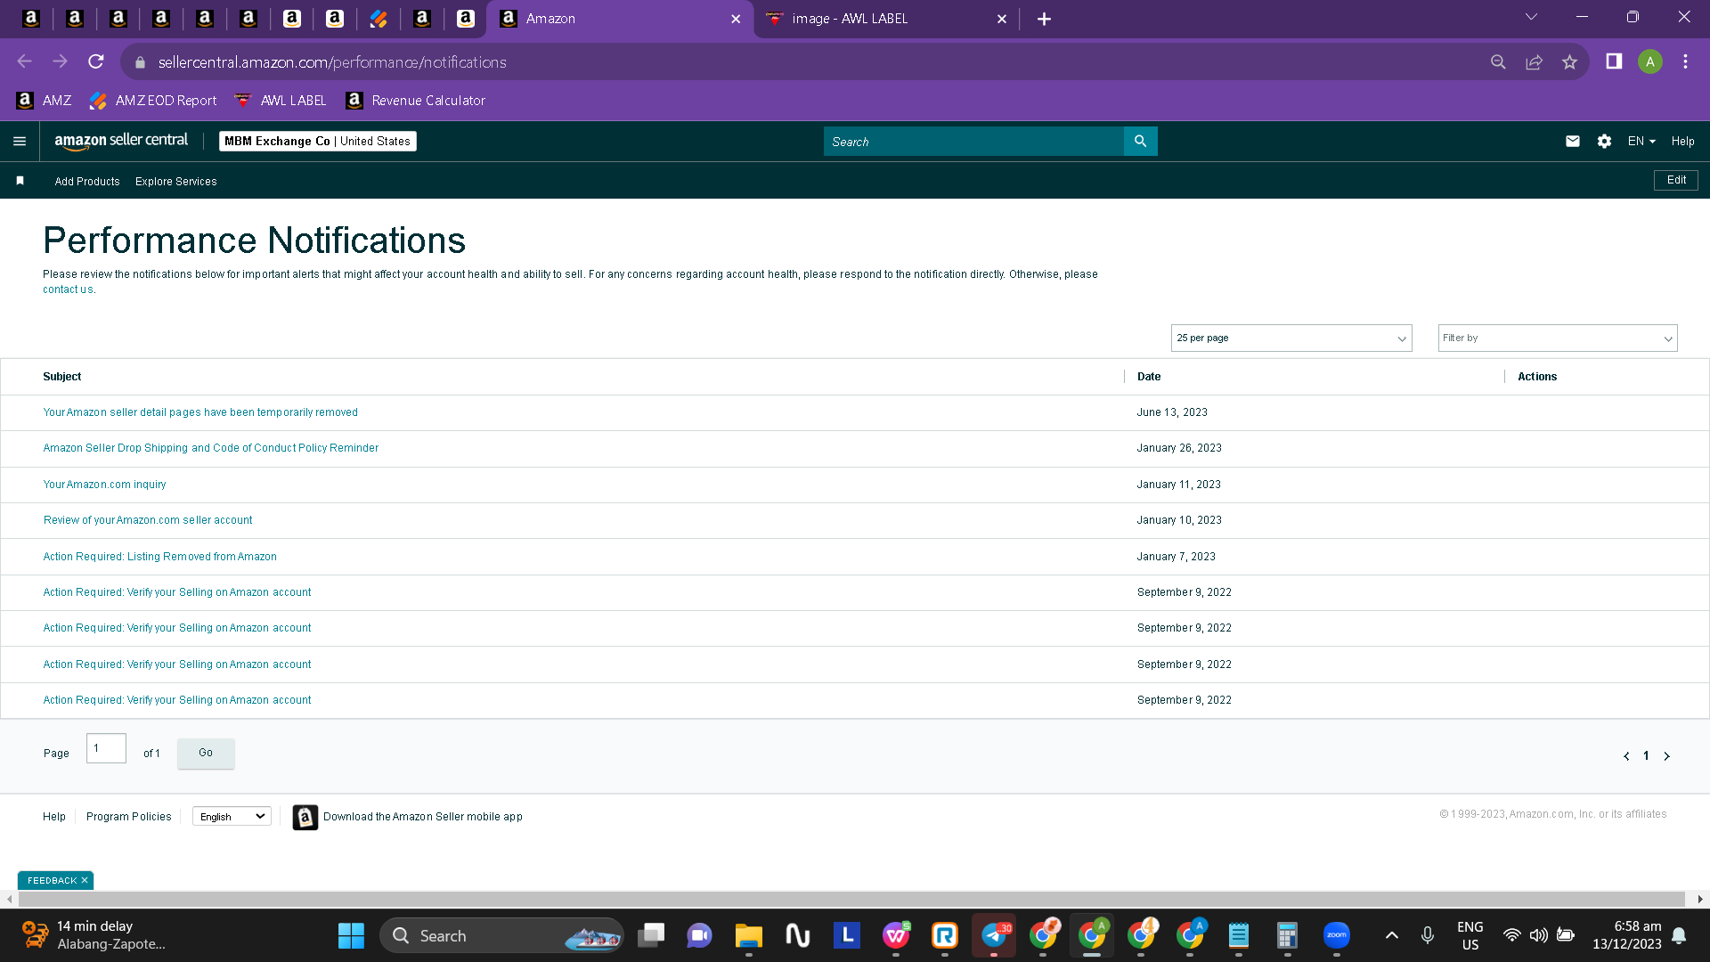Image resolution: width=1710 pixels, height=962 pixels.
Task: Open the AWL LABEL bookmark
Action: point(281,101)
